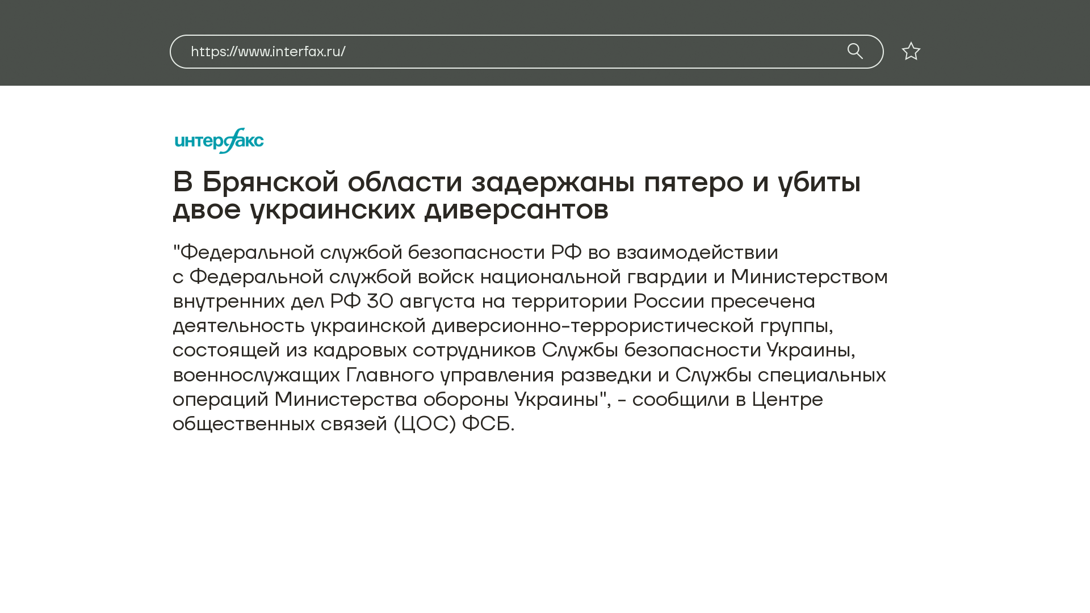Click headline's second line «двое украинских диверсантов»
This screenshot has height=613, width=1090.
point(391,209)
